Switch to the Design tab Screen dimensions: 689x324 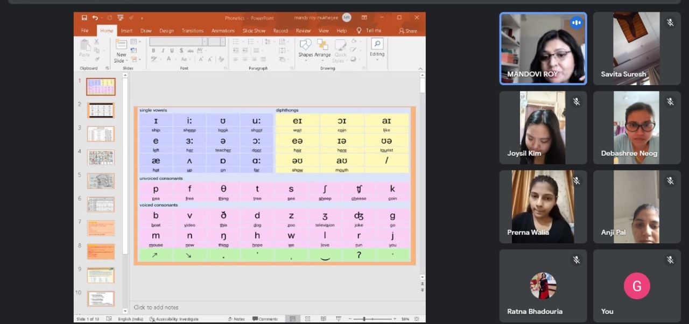[166, 31]
